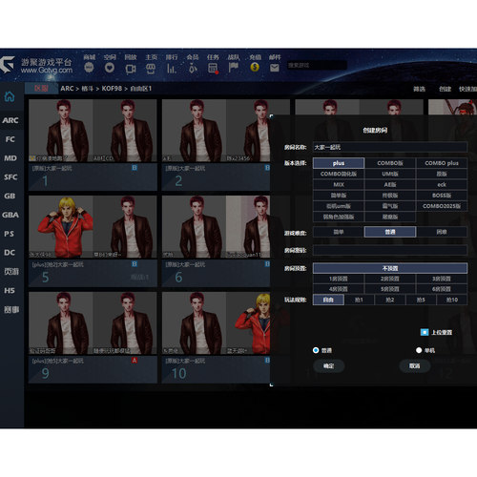477x477 pixels.
Task: Open the 会员 member icon
Action: click(193, 68)
